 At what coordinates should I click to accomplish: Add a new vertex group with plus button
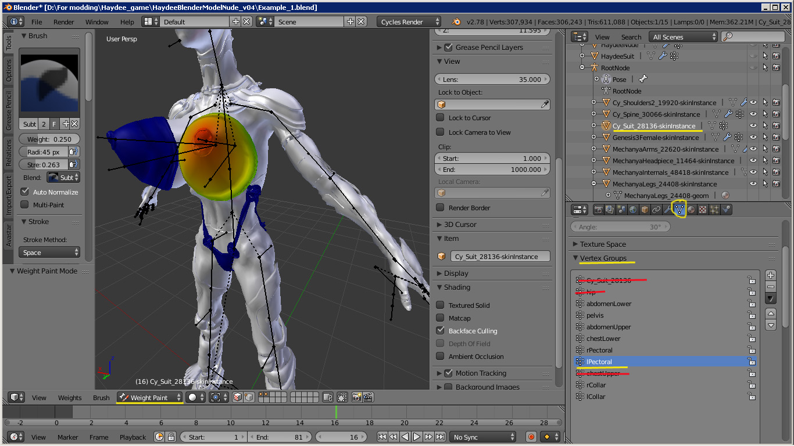[x=771, y=275]
